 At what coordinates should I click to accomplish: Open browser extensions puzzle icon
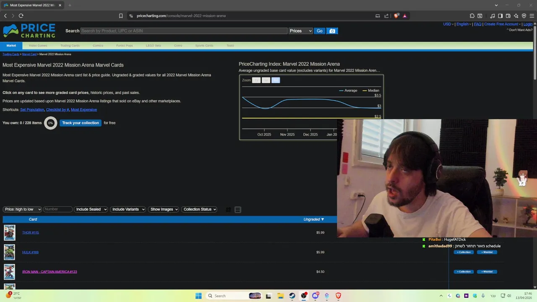[472, 16]
